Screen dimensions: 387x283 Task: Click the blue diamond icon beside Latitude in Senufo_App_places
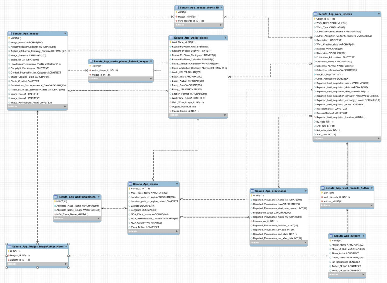(129, 205)
